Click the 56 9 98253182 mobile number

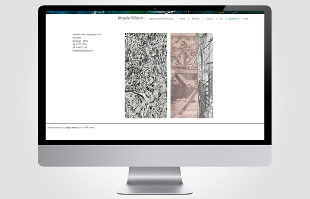click(80, 47)
